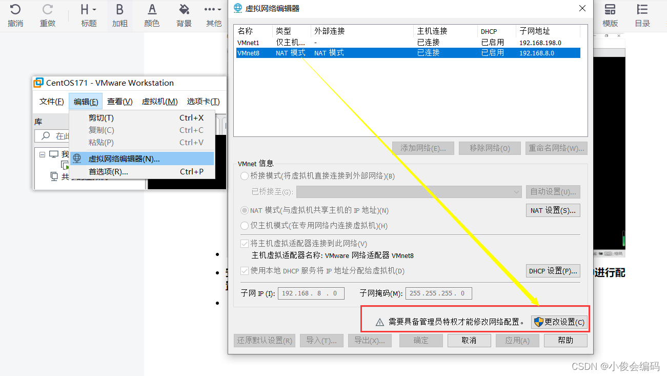Select the VMnet8 network row
Screen dimensions: 667x376
coord(408,53)
